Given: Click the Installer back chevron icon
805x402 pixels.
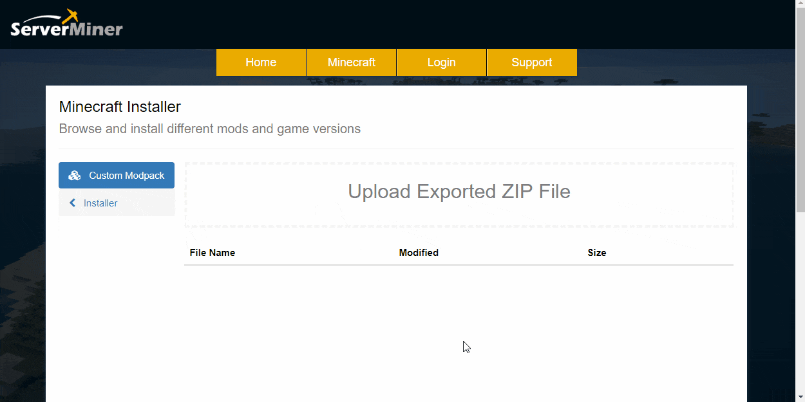Looking at the screenshot, I should coord(73,203).
